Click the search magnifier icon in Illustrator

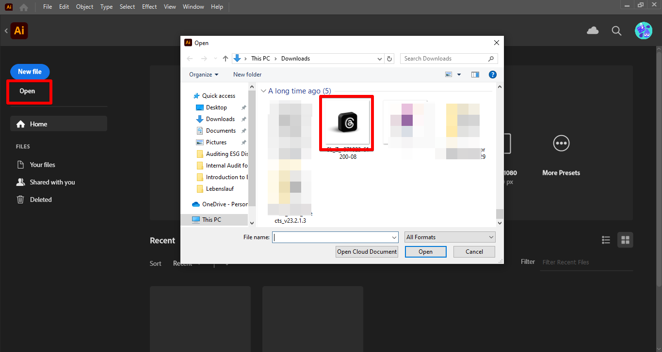pos(616,31)
